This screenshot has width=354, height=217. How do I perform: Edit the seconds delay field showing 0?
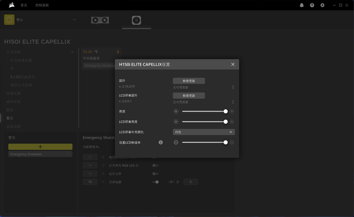pyautogui.click(x=190, y=182)
